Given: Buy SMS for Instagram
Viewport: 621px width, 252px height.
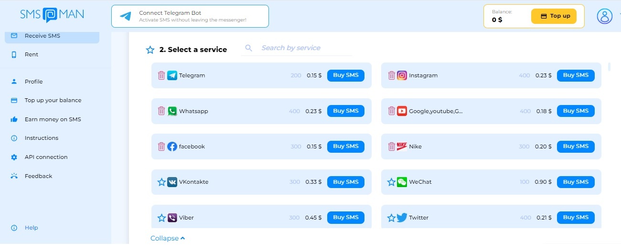Looking at the screenshot, I should pos(576,75).
